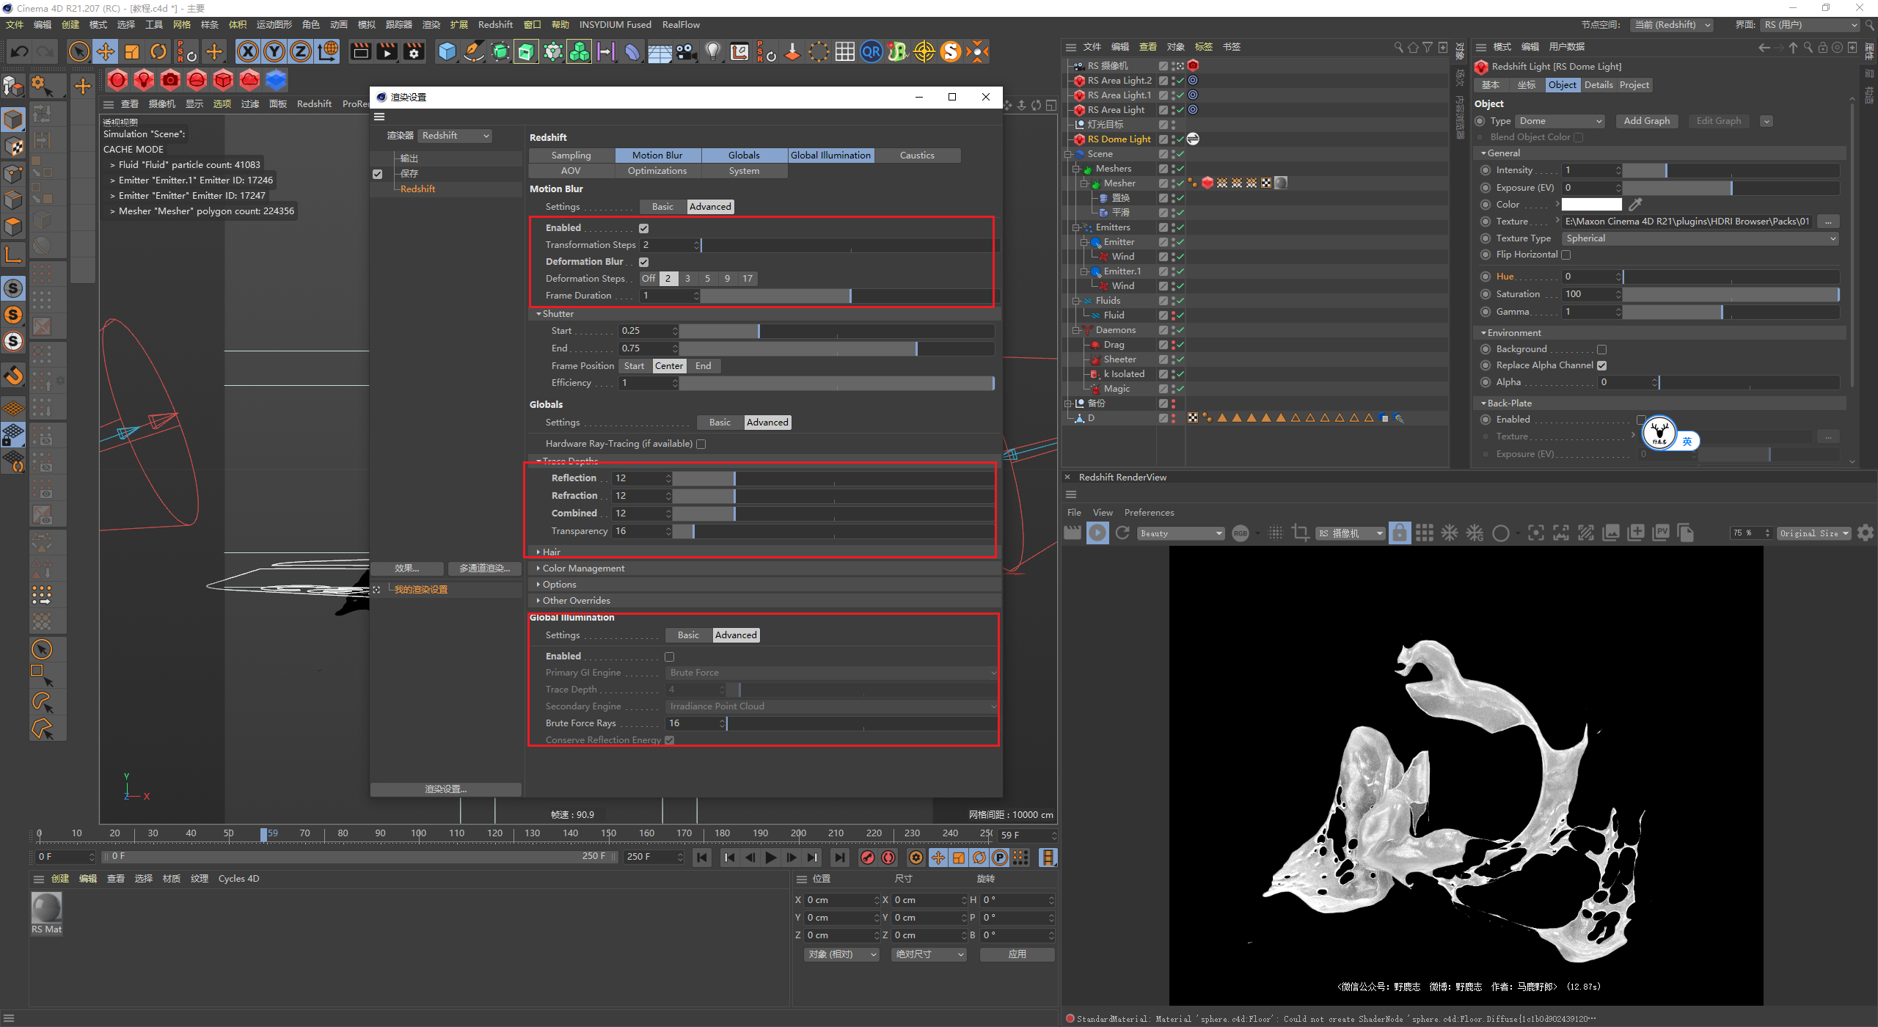Open the RenderView settings gear

coord(1866,533)
